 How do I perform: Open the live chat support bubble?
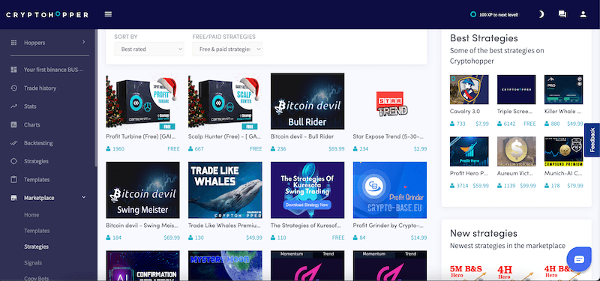click(x=579, y=259)
